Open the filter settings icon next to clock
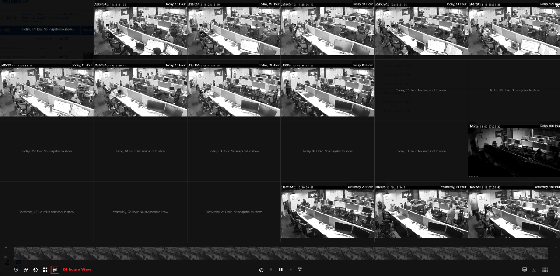This screenshot has height=276, width=560. 25,269
